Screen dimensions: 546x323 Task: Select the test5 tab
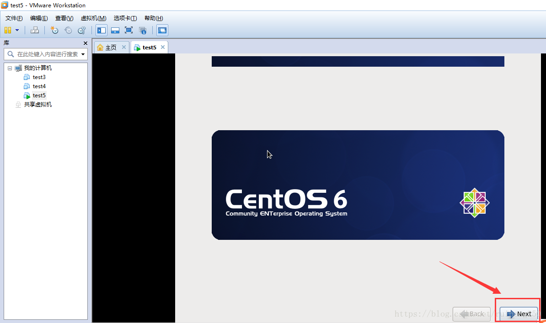(x=149, y=48)
